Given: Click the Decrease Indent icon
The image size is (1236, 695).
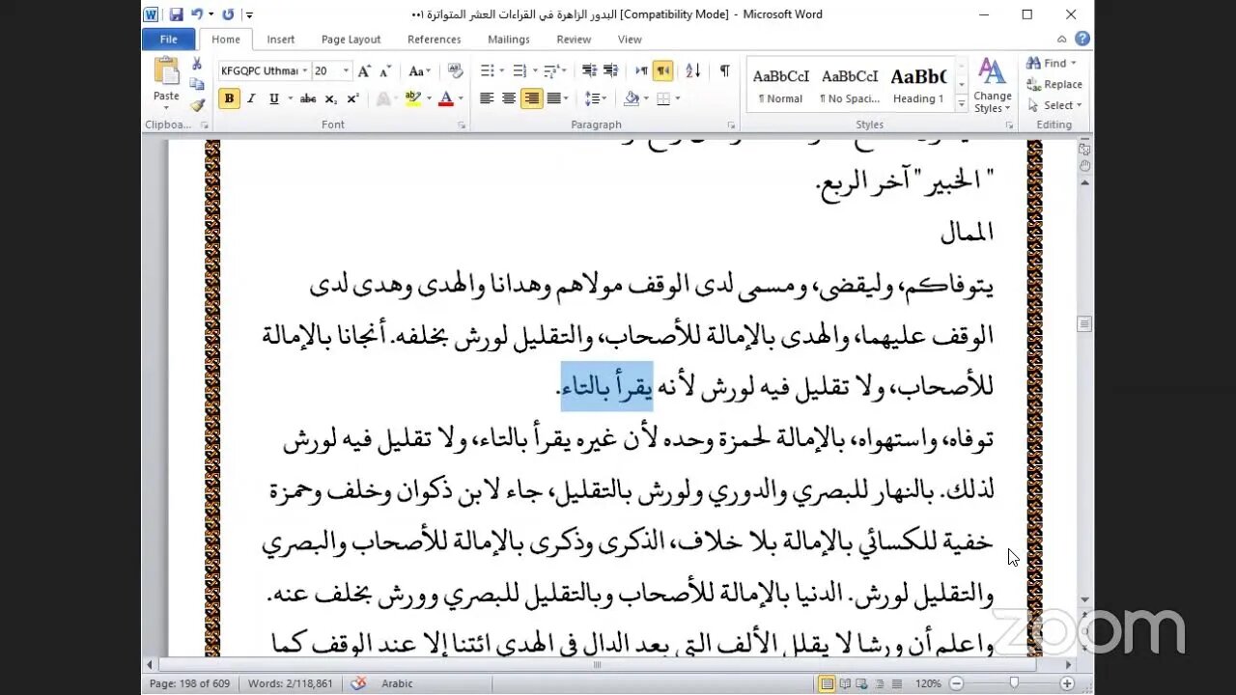Looking at the screenshot, I should tap(589, 70).
